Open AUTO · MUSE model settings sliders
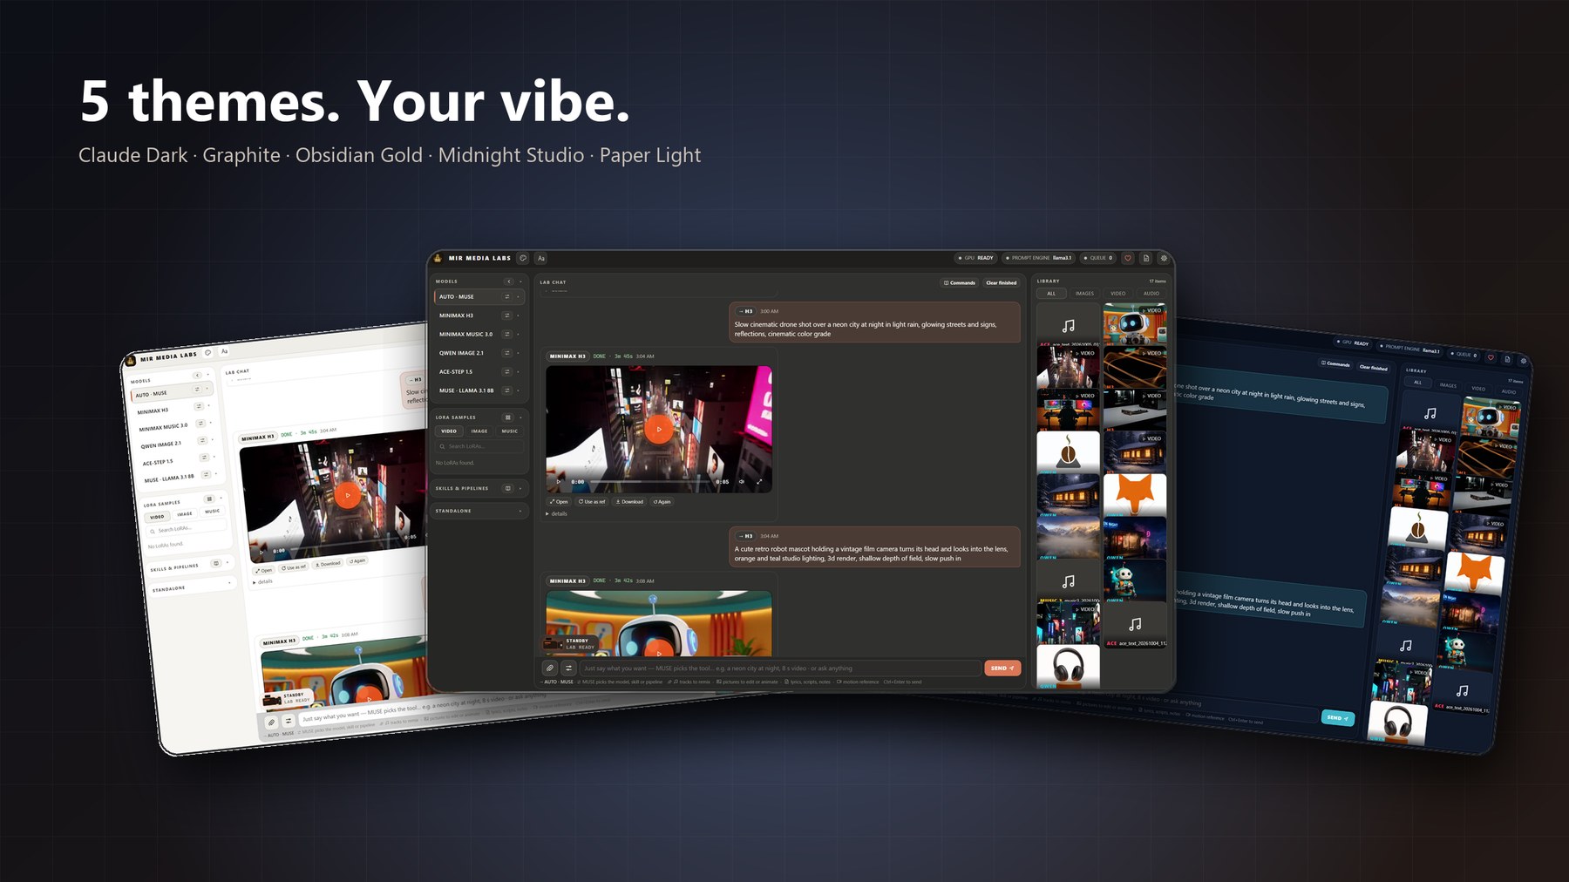Image resolution: width=1569 pixels, height=882 pixels. (506, 296)
